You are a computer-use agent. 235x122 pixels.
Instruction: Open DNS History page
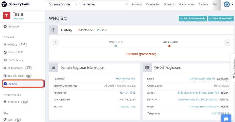[16, 60]
